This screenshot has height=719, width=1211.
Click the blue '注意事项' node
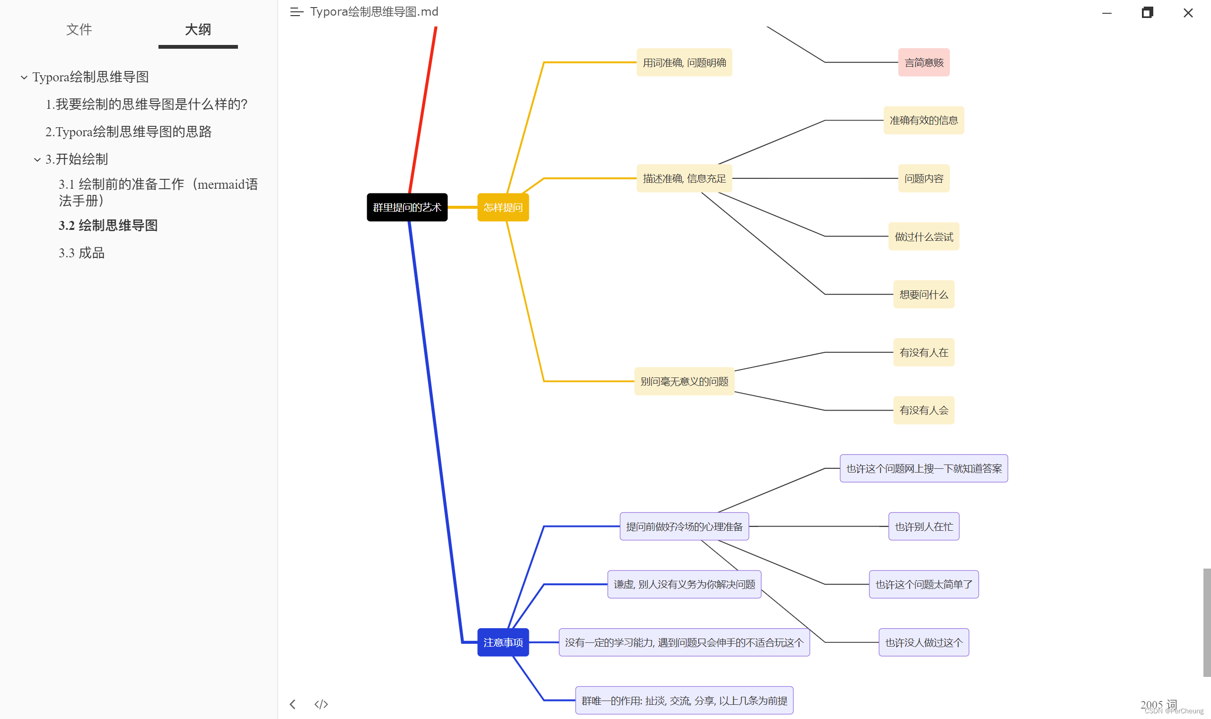(x=503, y=642)
